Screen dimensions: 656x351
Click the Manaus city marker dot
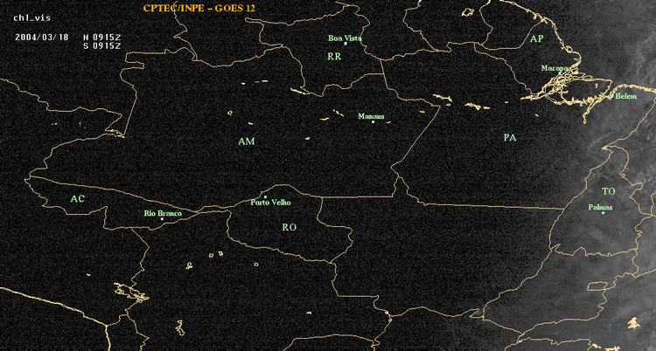point(373,121)
